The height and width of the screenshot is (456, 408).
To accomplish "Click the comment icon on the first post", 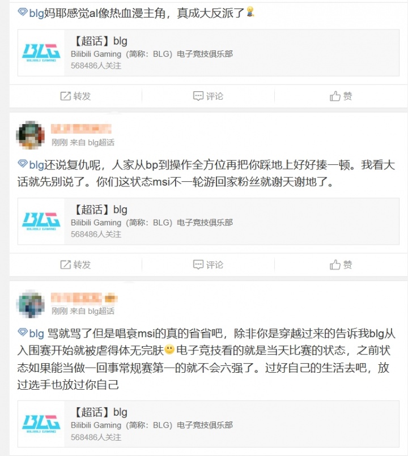I will coord(198,96).
